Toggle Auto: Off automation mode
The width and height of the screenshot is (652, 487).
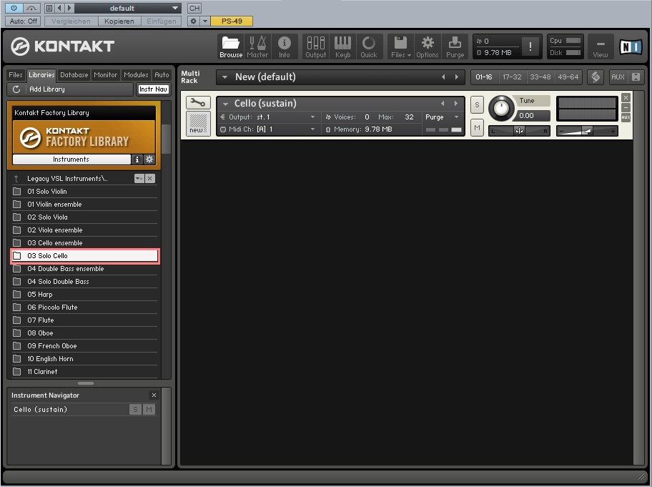pos(24,21)
